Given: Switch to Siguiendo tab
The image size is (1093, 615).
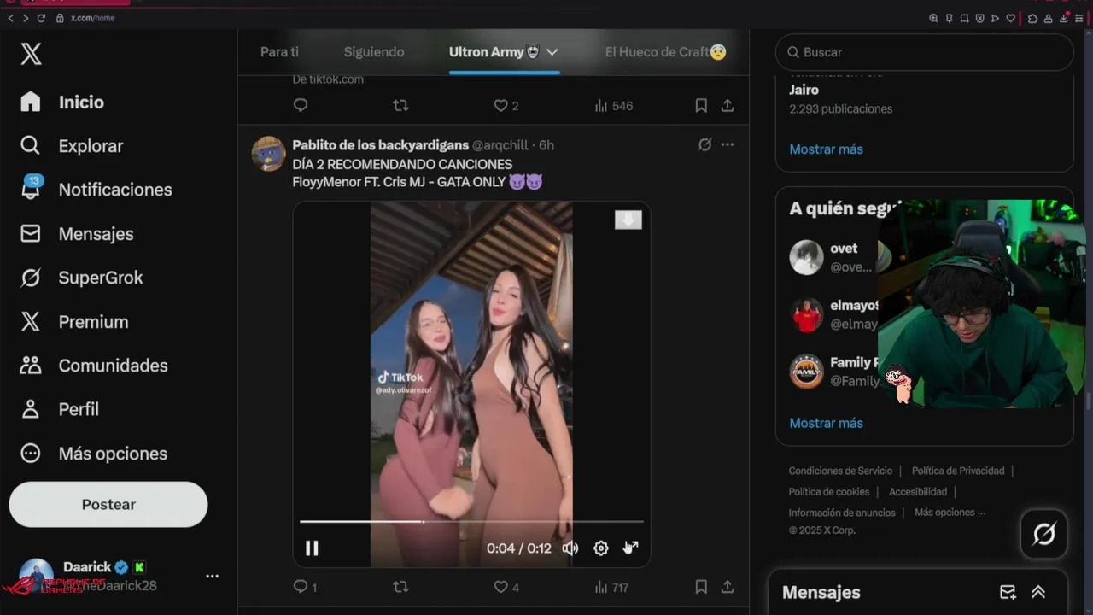Looking at the screenshot, I should (374, 52).
